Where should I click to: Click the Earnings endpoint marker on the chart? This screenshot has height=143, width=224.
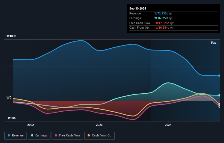point(219,95)
